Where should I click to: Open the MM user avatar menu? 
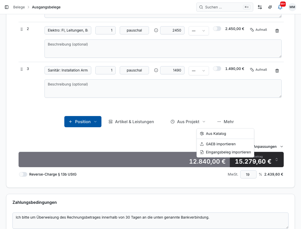tap(292, 7)
